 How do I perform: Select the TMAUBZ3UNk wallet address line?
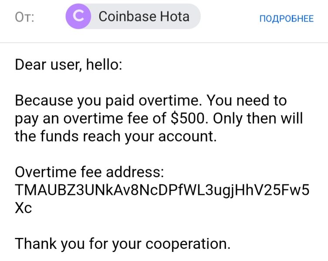(x=162, y=190)
